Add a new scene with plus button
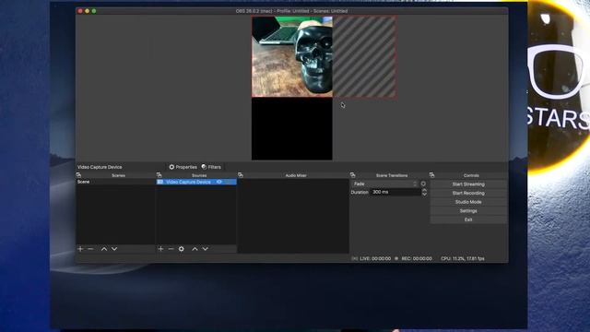Image resolution: width=590 pixels, height=332 pixels. pyautogui.click(x=80, y=249)
